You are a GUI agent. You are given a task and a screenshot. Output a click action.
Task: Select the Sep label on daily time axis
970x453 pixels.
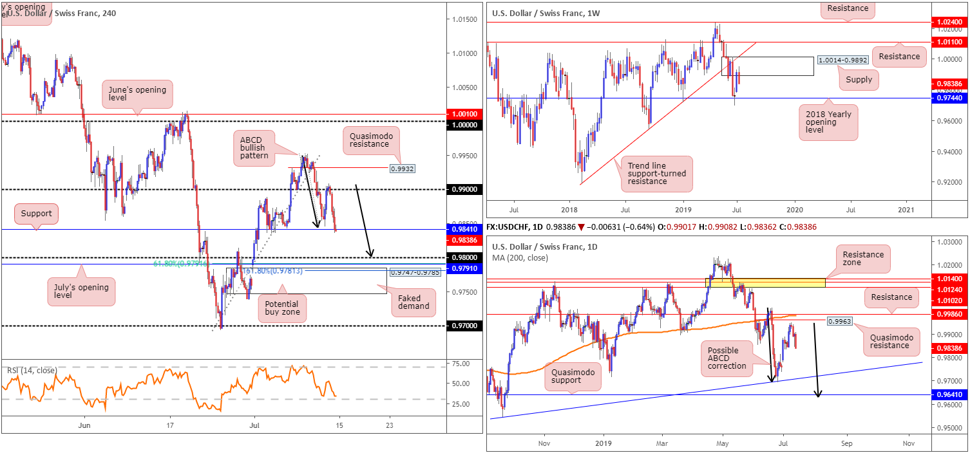(x=846, y=444)
